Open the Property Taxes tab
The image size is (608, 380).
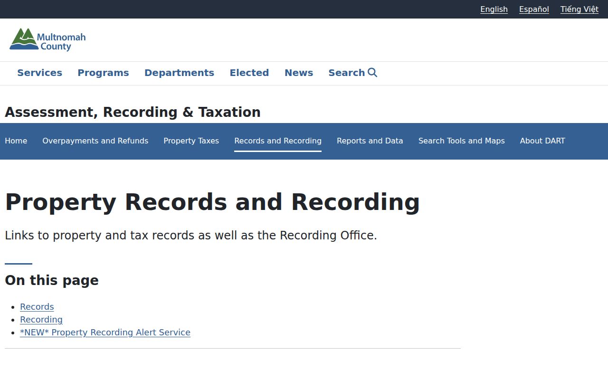[191, 141]
